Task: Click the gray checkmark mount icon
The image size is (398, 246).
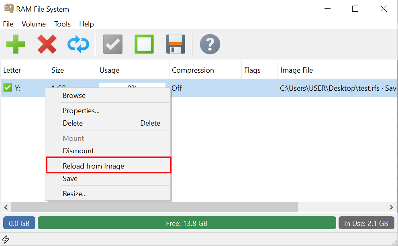Action: 113,44
